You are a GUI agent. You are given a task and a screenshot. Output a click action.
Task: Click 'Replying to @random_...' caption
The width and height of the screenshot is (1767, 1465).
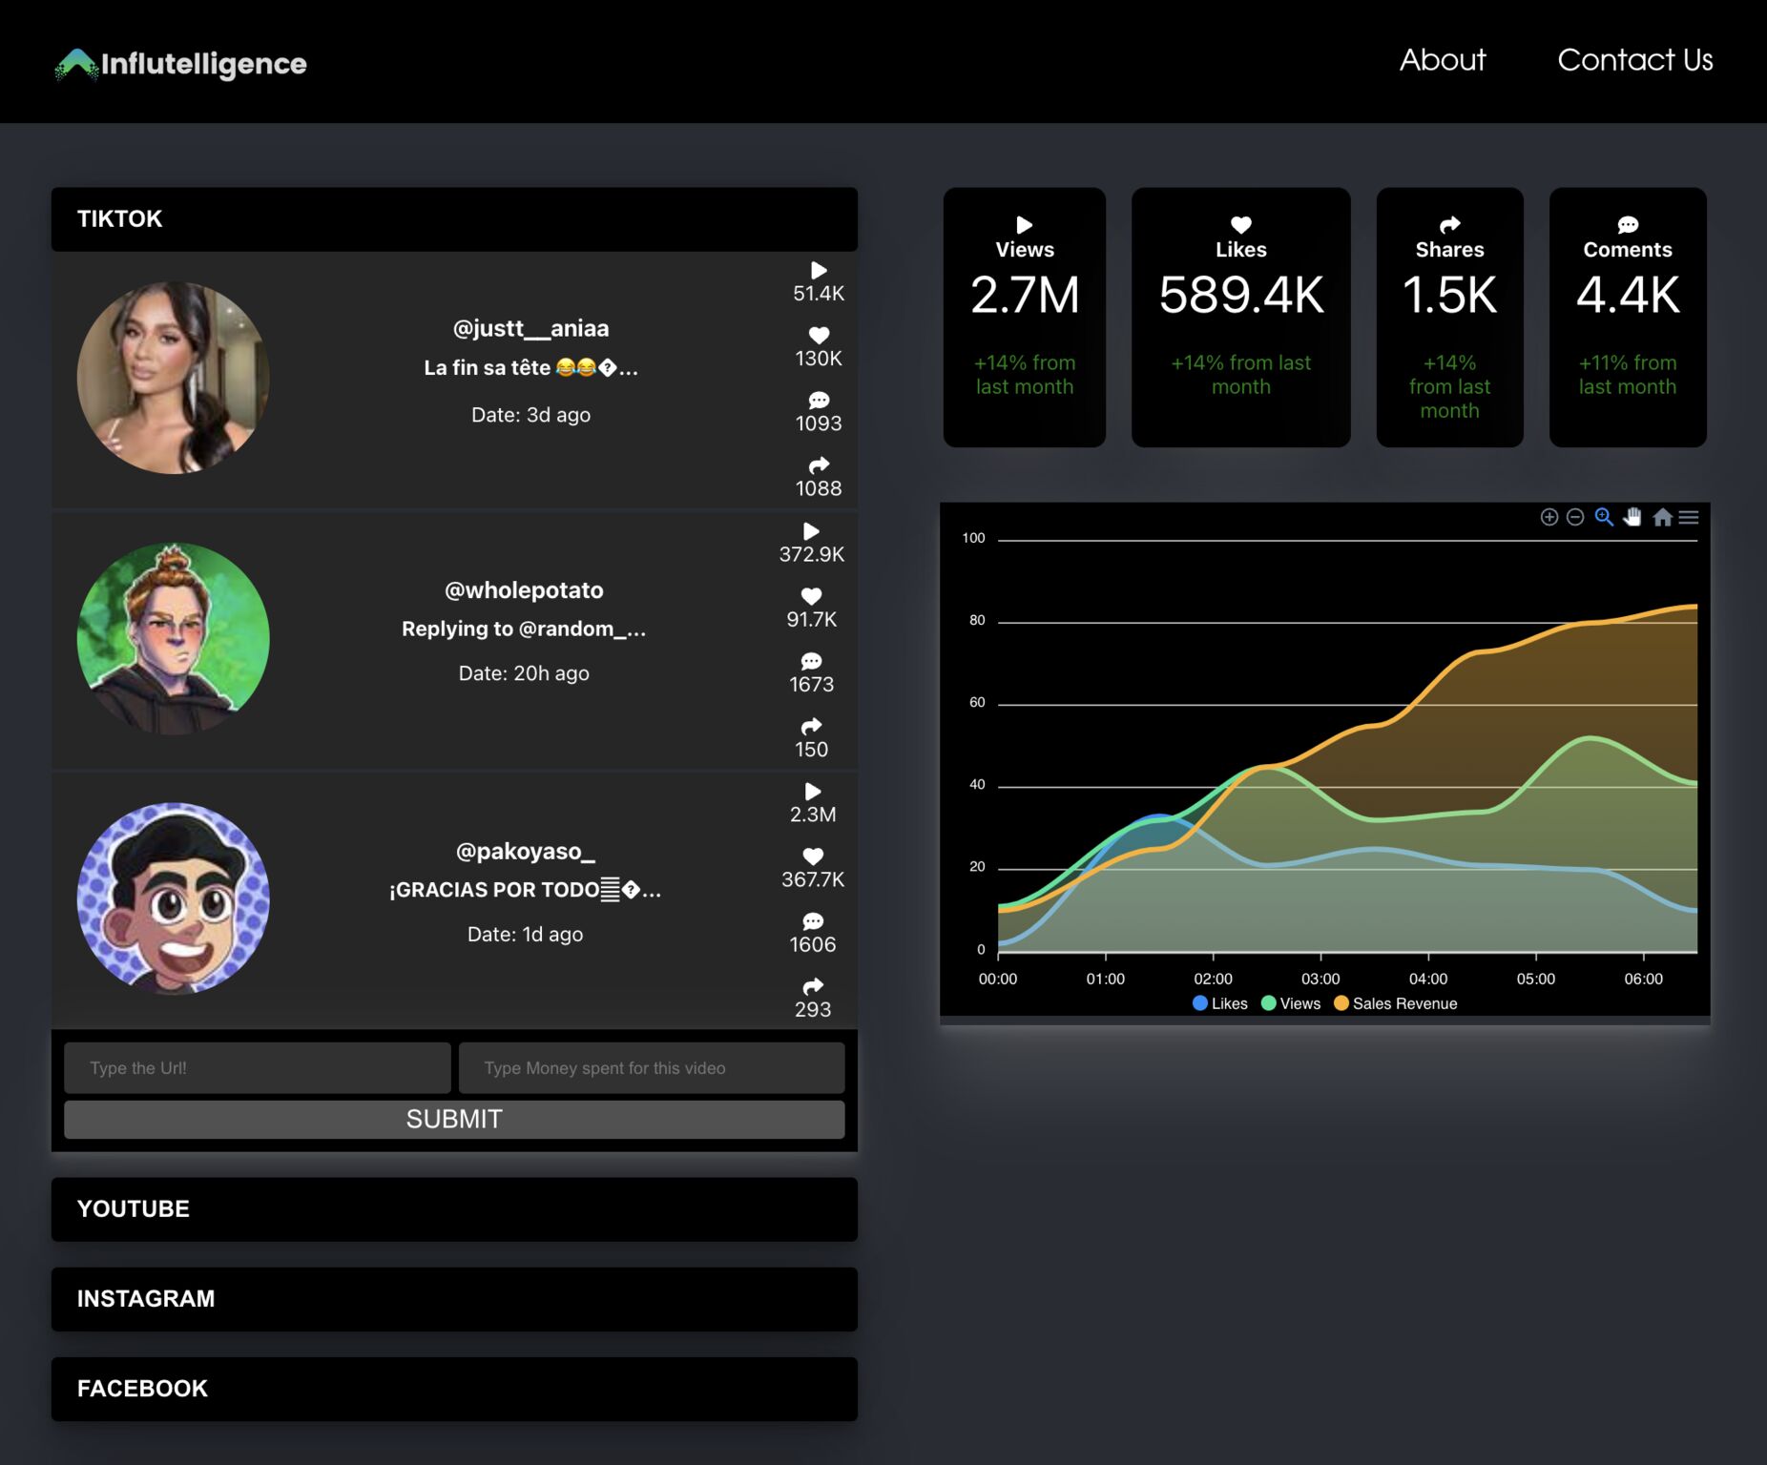pyautogui.click(x=524, y=629)
